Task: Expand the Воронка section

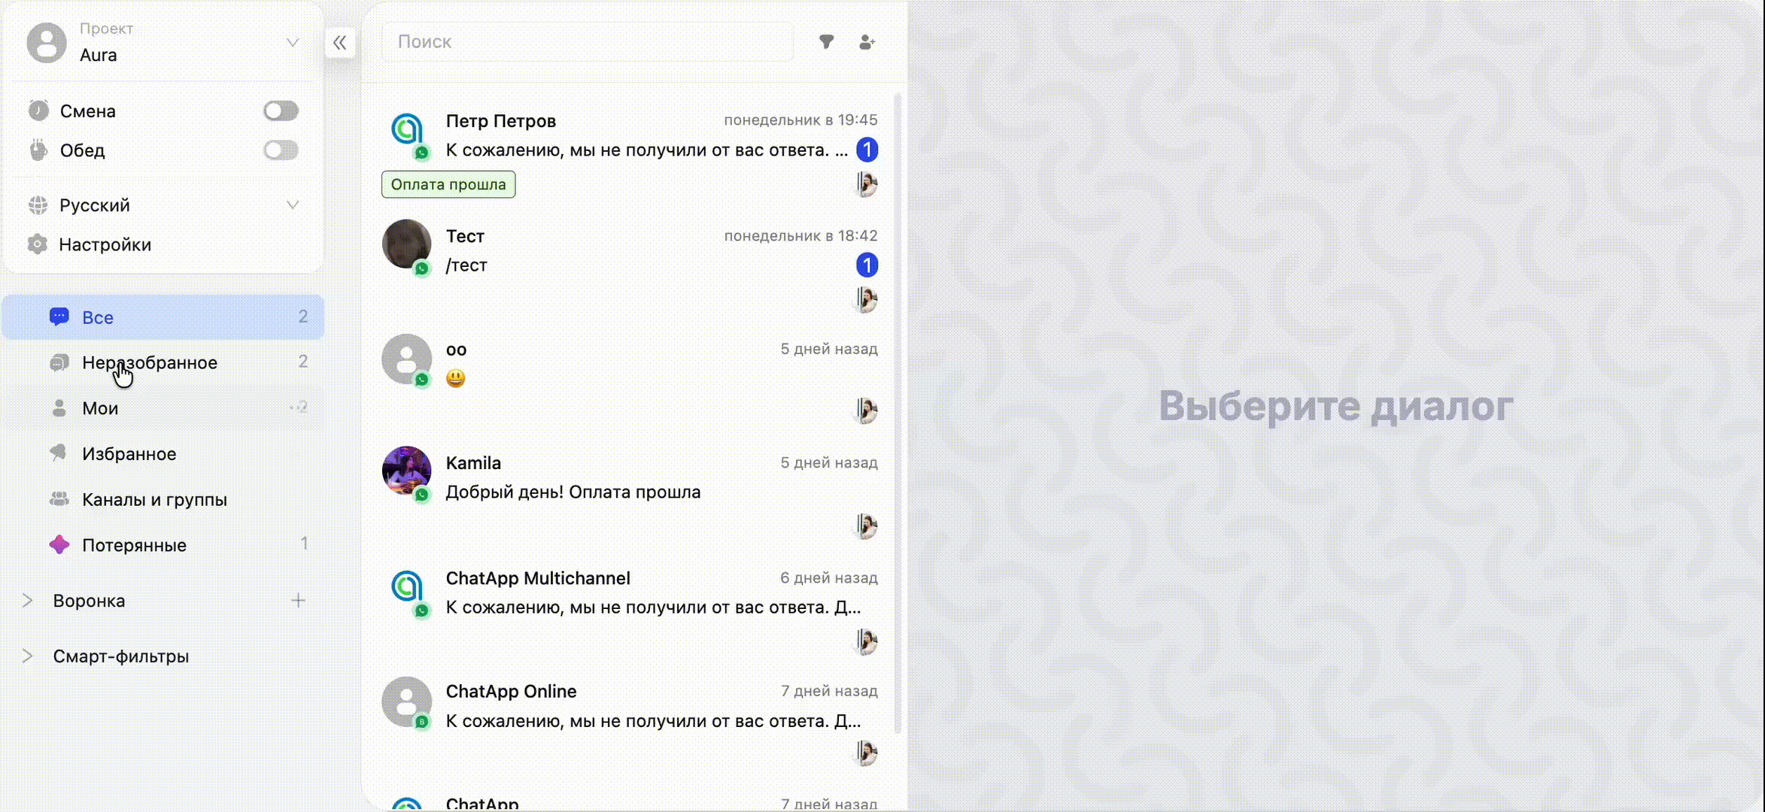Action: click(x=28, y=600)
